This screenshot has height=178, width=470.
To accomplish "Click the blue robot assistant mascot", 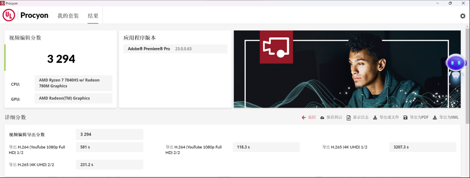I will click(x=456, y=66).
